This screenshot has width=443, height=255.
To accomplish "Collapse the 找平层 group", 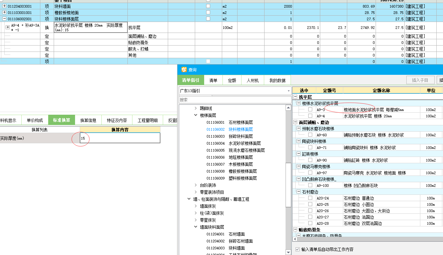I will coord(295,97).
